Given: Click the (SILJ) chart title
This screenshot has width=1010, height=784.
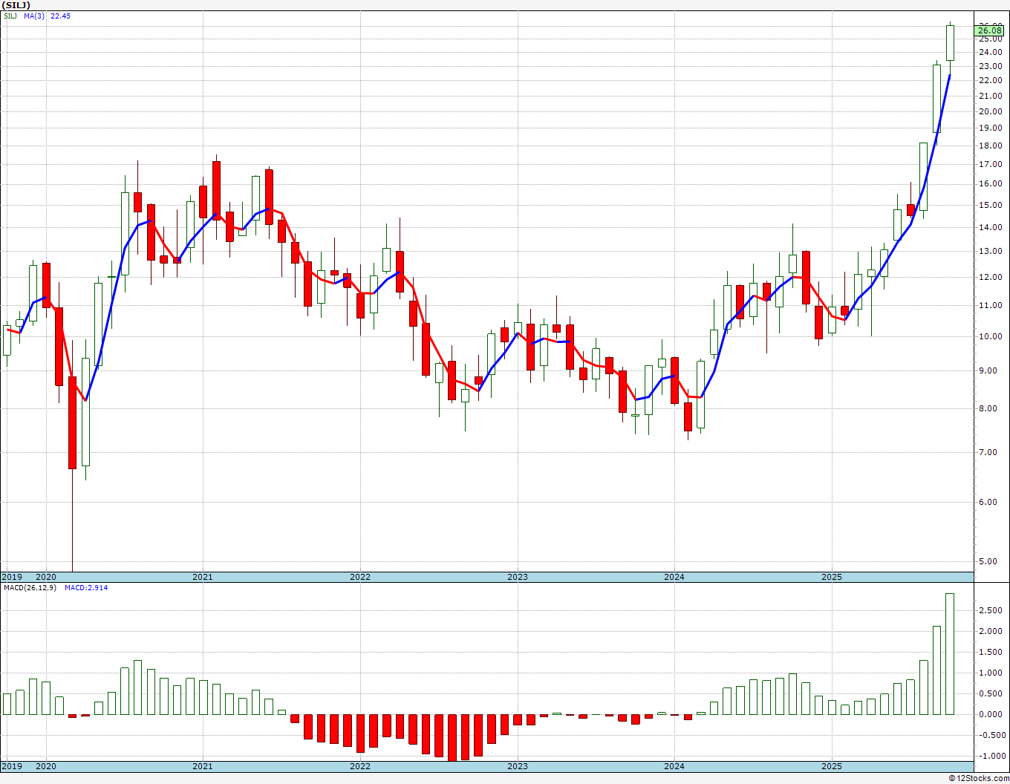Looking at the screenshot, I should point(16,5).
